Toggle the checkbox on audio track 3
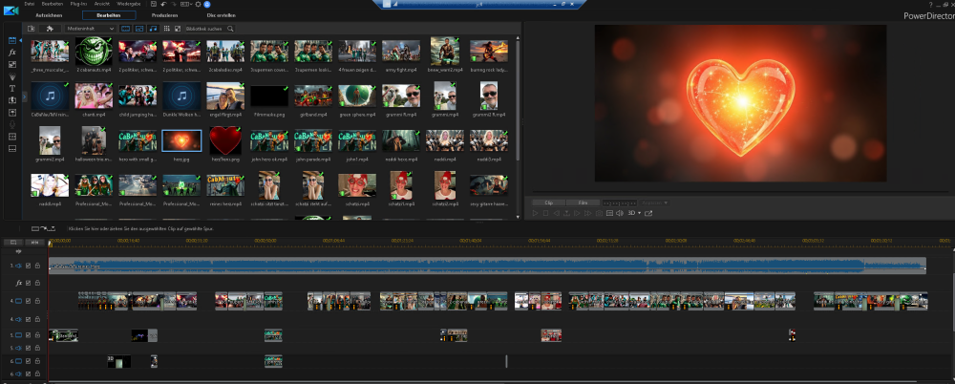Image resolution: width=955 pixels, height=384 pixels. tap(28, 266)
